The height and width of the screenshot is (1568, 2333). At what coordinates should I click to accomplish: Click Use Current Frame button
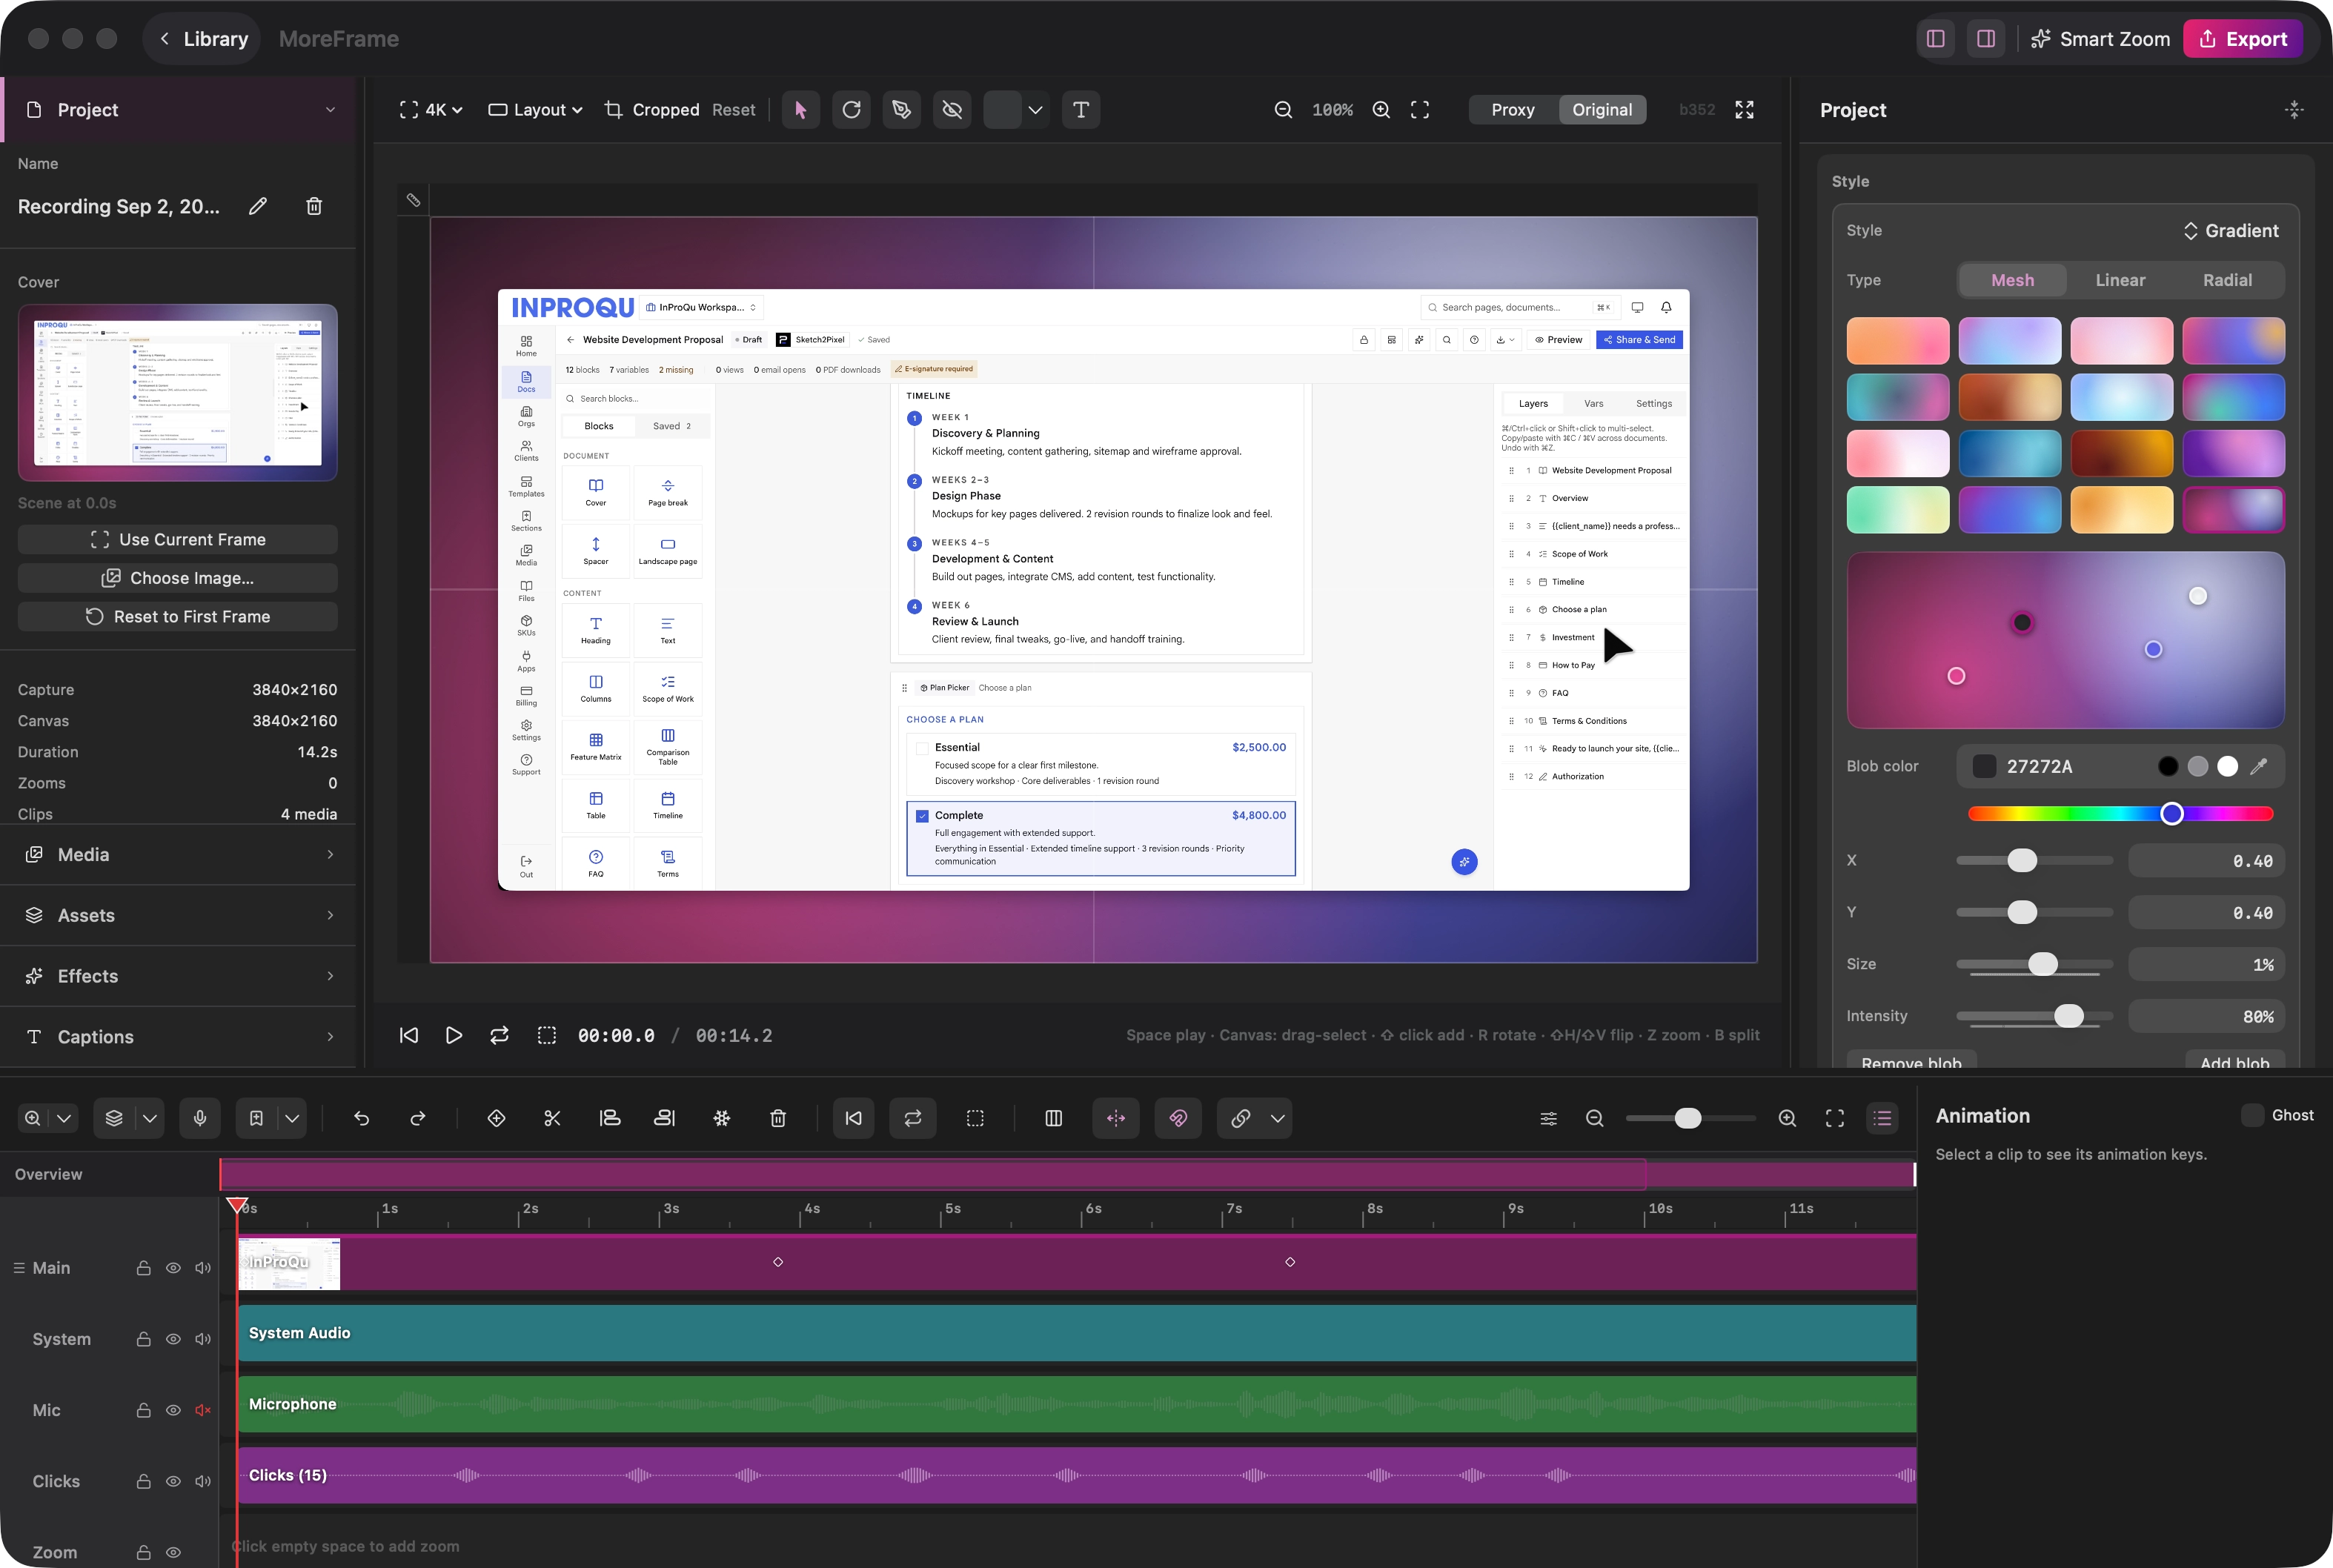click(178, 540)
